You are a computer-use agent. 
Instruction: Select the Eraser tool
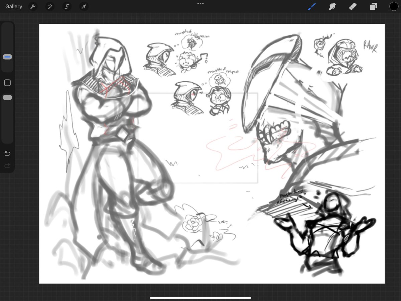[x=353, y=6]
